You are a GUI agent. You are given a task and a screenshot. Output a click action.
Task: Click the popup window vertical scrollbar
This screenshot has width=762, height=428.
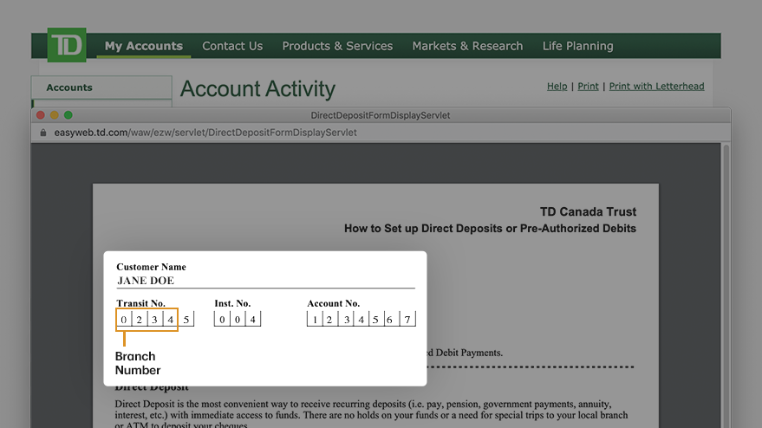pos(726,286)
